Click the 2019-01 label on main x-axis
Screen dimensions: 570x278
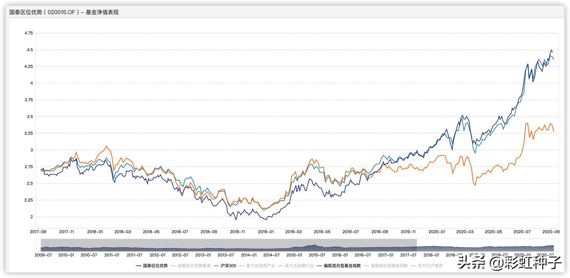(266, 232)
